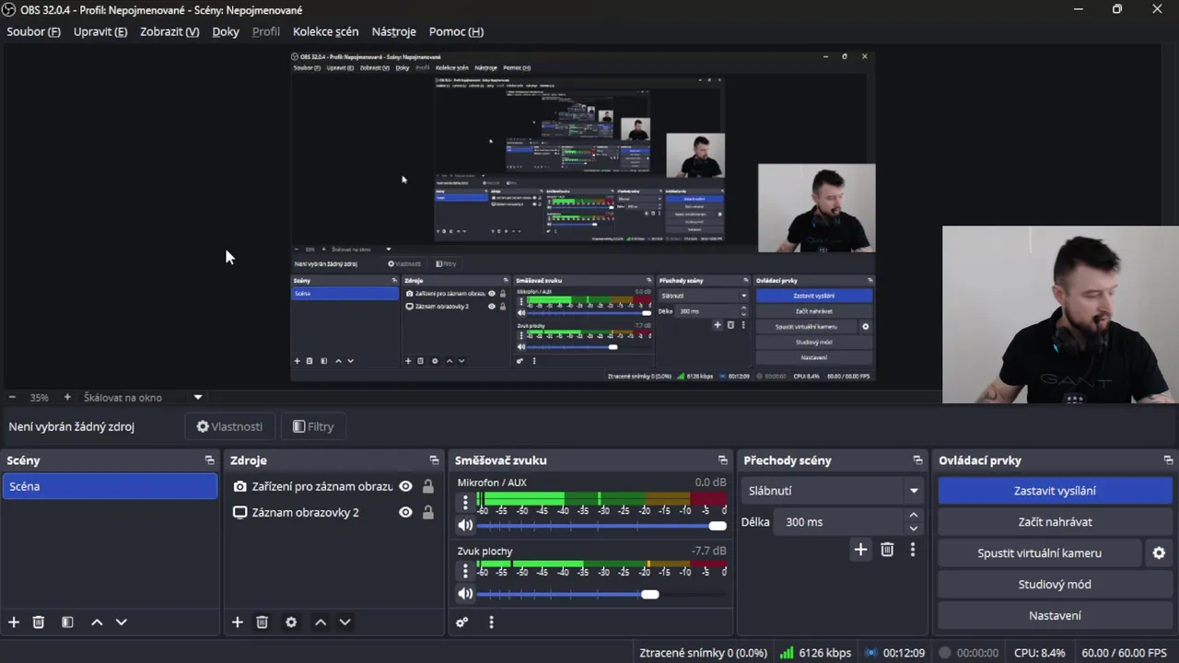
Task: Click the Délka 300 ms field
Action: 838,522
